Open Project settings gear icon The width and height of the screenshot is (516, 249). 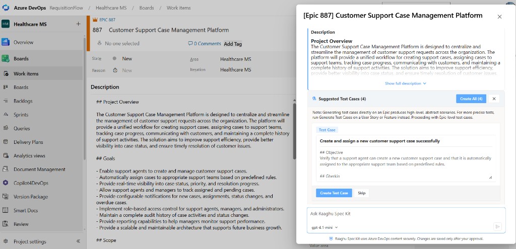(6, 241)
